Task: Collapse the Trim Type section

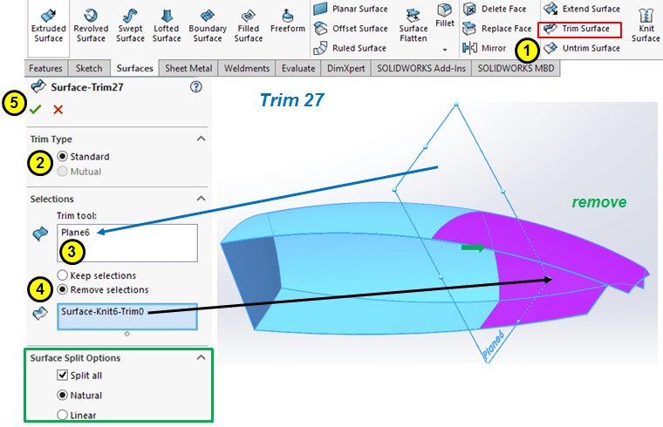Action: [201, 139]
